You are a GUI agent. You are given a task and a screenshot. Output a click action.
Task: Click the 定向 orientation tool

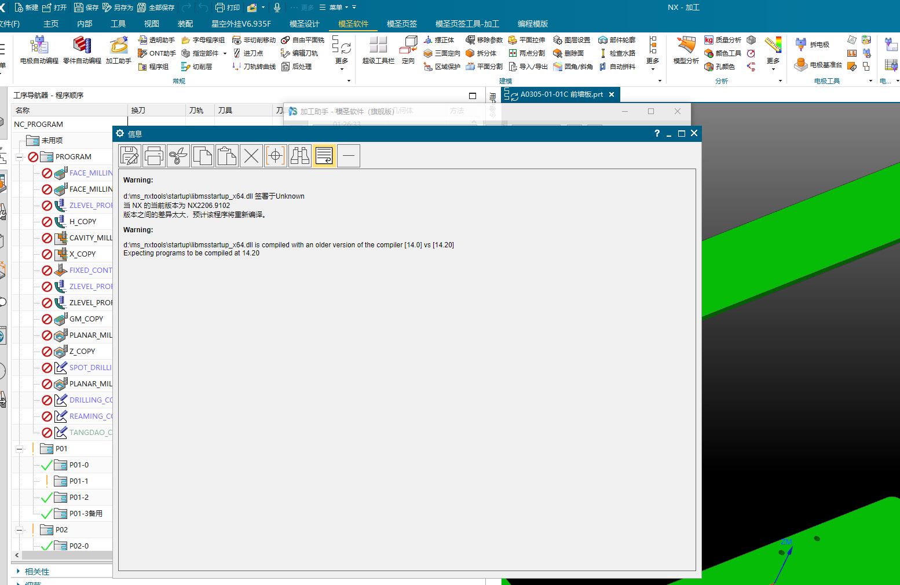pos(408,50)
